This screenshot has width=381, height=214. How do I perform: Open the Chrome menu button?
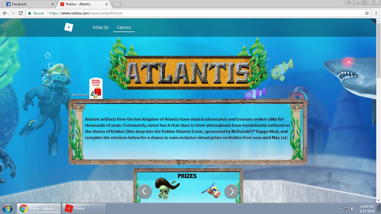coord(376,13)
